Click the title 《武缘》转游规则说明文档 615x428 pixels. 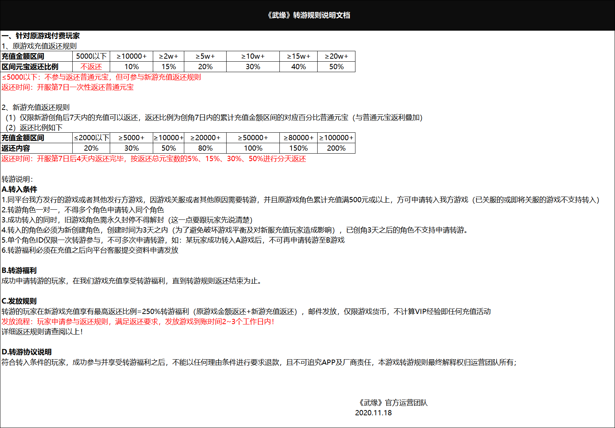[308, 15]
